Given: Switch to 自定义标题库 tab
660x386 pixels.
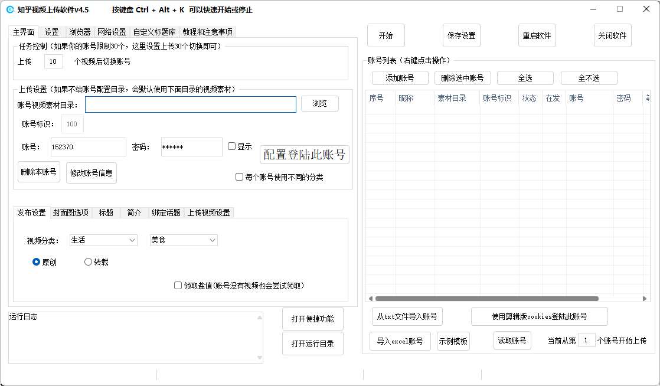Looking at the screenshot, I should [x=155, y=32].
